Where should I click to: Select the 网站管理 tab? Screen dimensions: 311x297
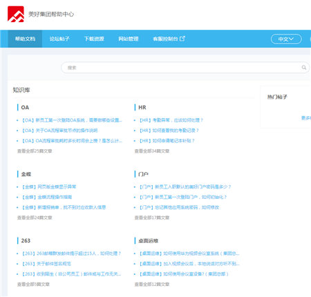tap(129, 39)
